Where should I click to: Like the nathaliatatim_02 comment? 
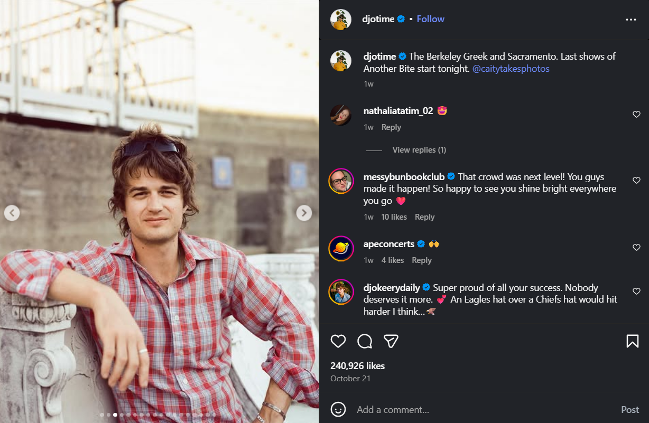(x=636, y=115)
